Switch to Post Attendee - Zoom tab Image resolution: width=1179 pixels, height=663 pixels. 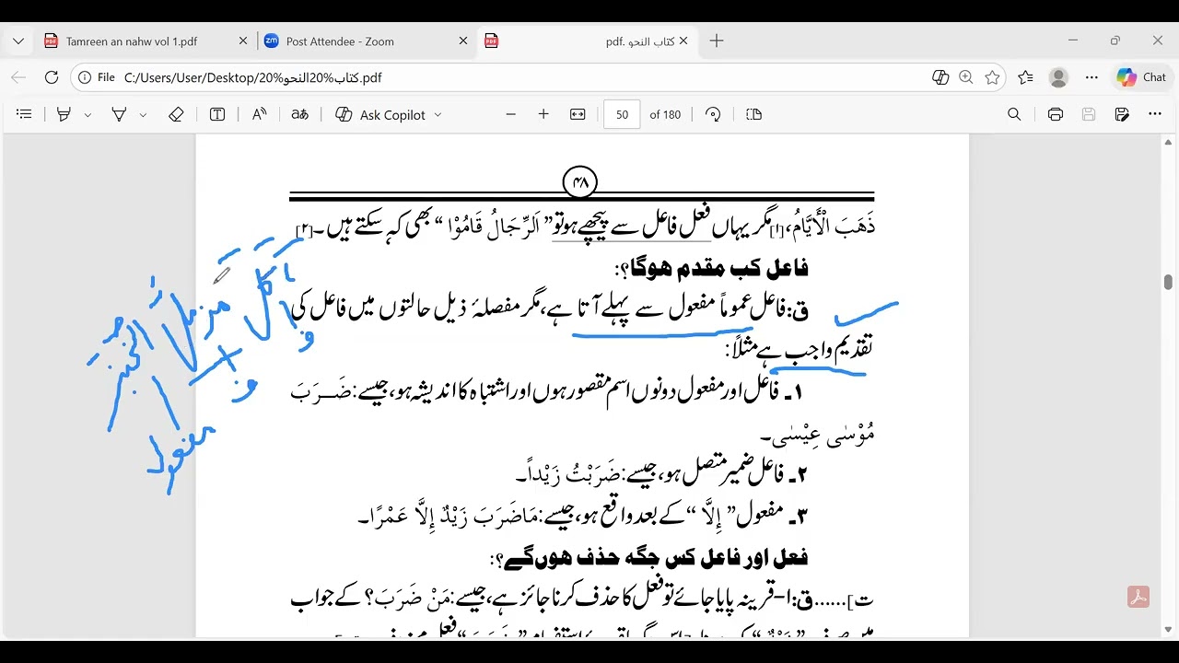pos(340,41)
